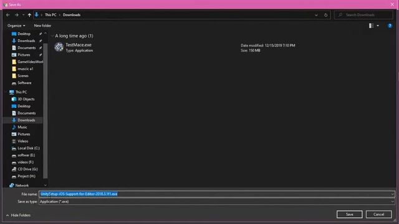Refresh the Downloads folder view
The width and height of the screenshot is (399, 224).
[325, 15]
